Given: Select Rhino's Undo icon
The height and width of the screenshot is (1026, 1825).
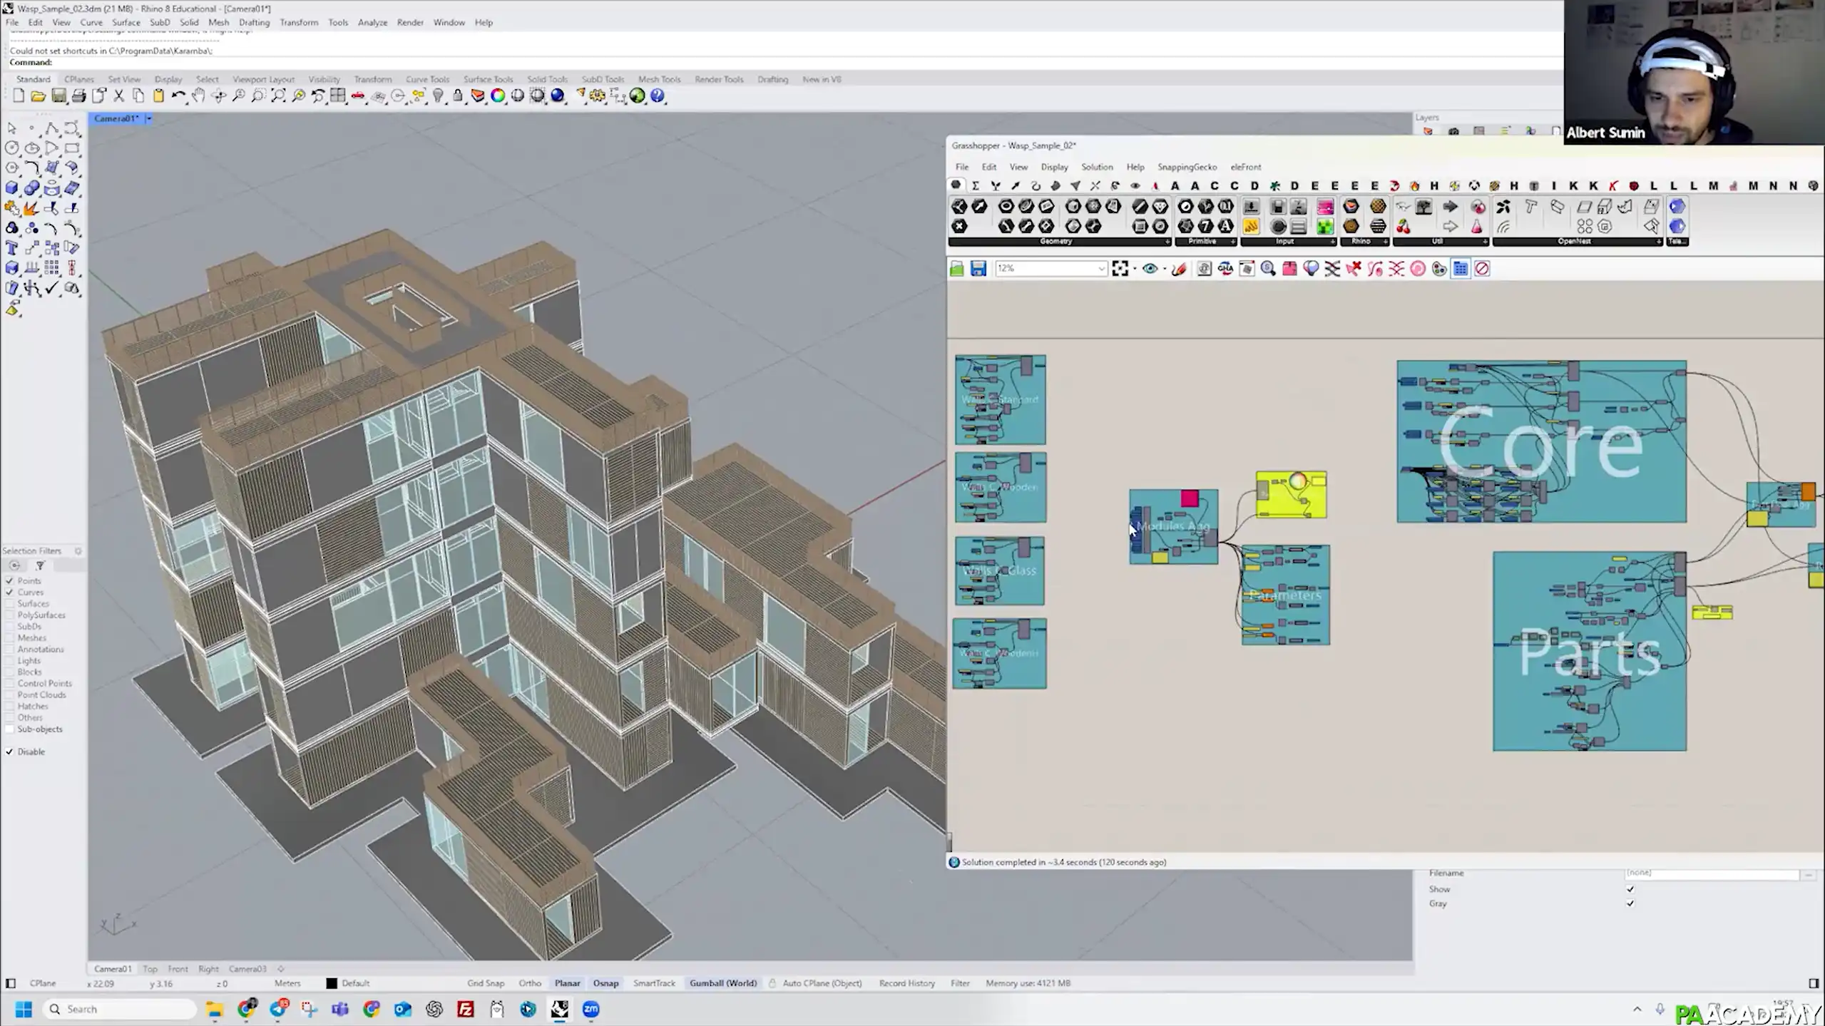Looking at the screenshot, I should click(x=178, y=96).
